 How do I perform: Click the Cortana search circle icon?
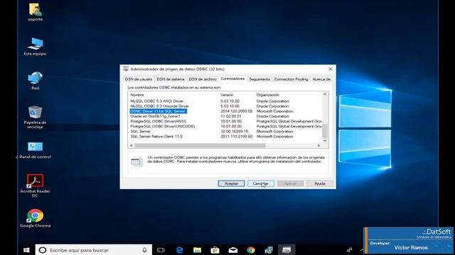43,250
